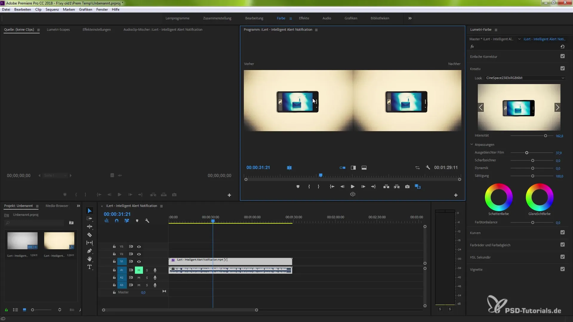Click the Schattenfarbe color wheel

pyautogui.click(x=499, y=197)
